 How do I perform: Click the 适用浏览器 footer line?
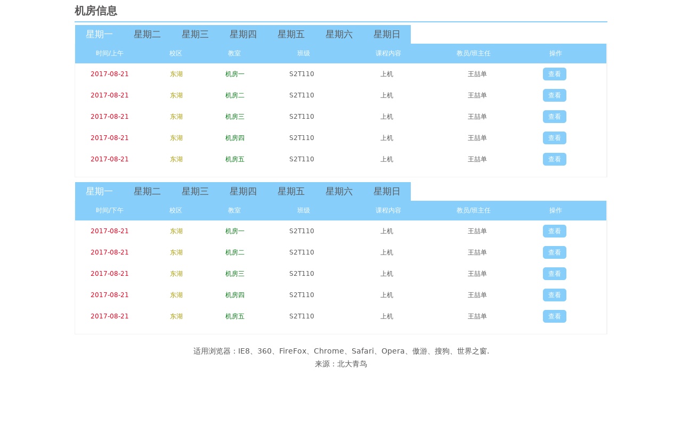tap(341, 351)
